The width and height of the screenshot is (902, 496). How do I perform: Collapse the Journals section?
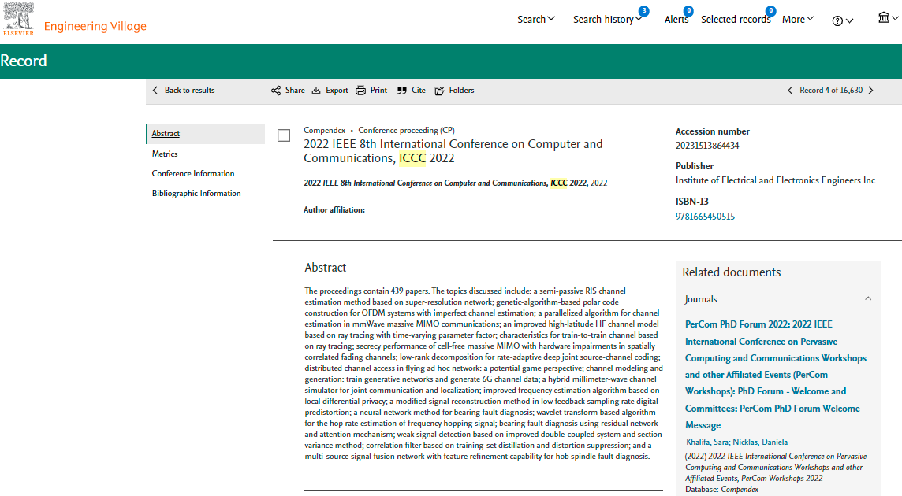tap(868, 299)
